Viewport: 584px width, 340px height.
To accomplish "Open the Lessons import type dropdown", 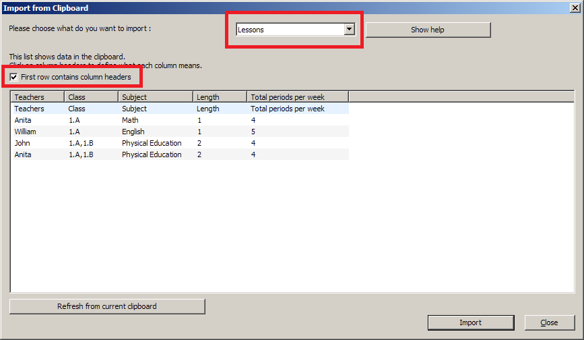I will (x=348, y=30).
